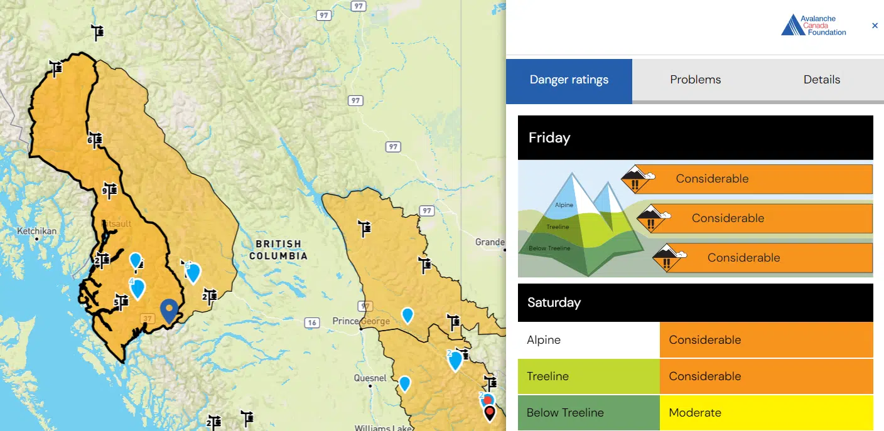Select the "Danger ratings" tab
The image size is (884, 431).
point(568,80)
